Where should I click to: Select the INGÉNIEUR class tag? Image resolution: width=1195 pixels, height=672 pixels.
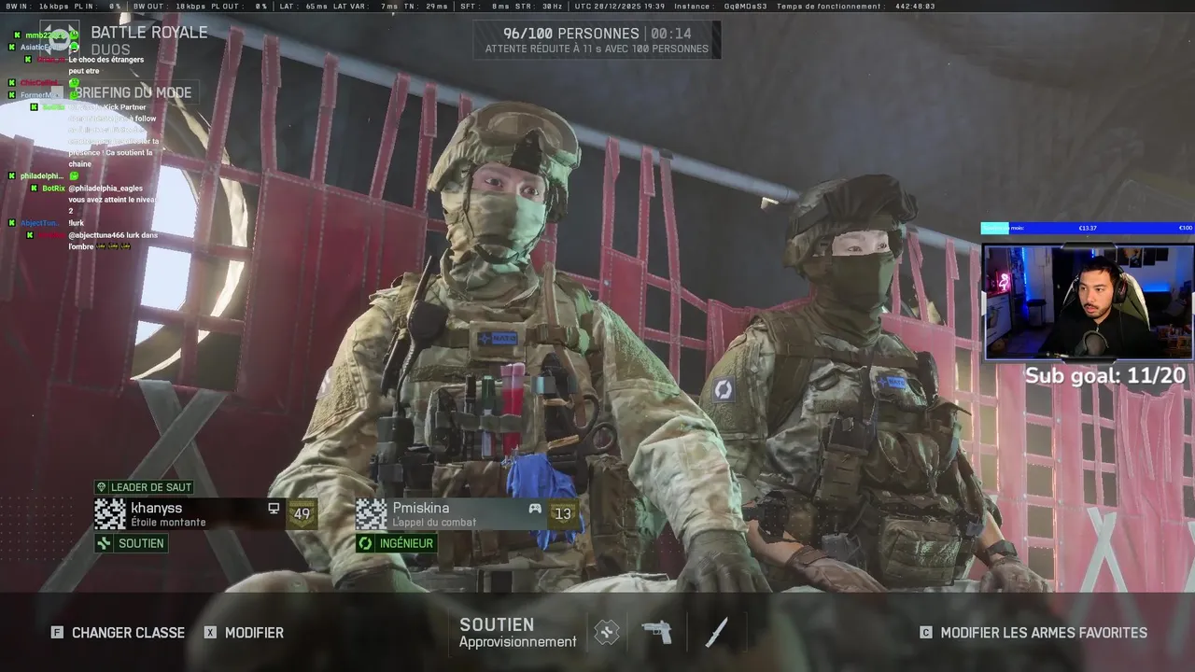point(397,543)
